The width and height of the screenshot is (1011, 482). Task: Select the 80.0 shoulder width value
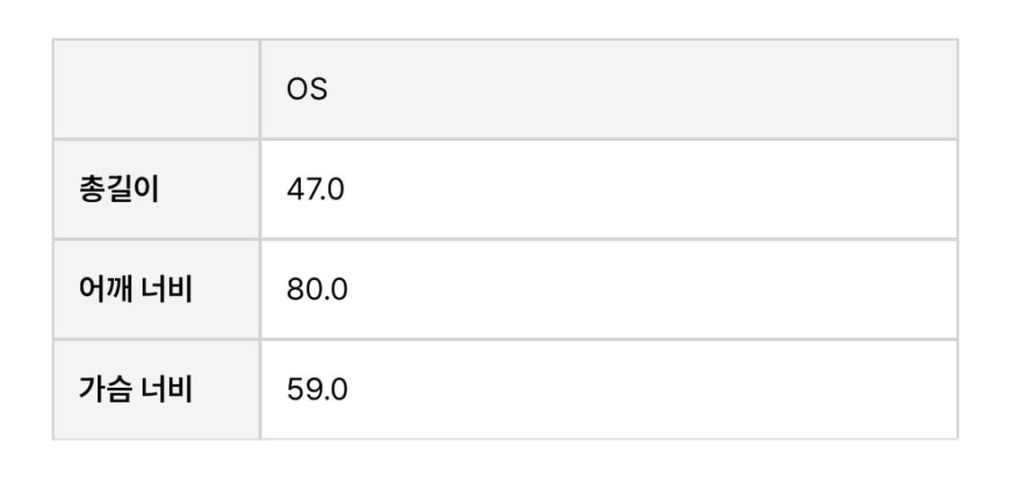point(316,290)
